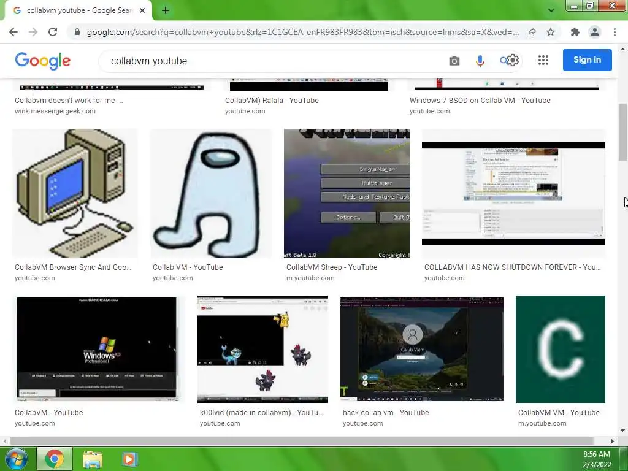
Task: Focus the search box containing collabvm youtube
Action: click(x=272, y=61)
